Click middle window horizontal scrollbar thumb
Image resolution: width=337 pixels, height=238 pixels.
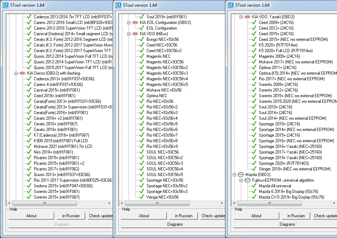157,203
